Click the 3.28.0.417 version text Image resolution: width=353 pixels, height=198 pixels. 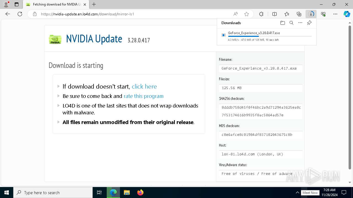[139, 40]
